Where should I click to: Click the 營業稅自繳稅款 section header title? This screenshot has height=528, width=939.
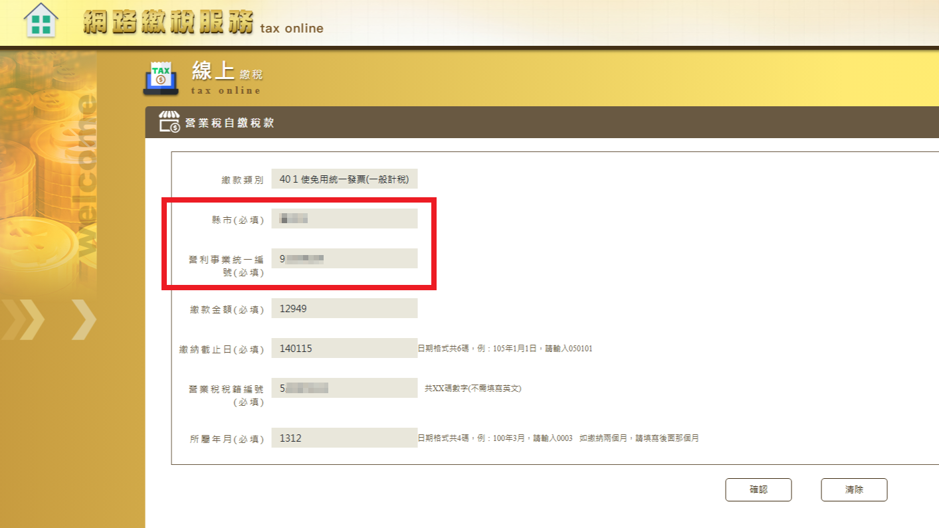click(229, 123)
